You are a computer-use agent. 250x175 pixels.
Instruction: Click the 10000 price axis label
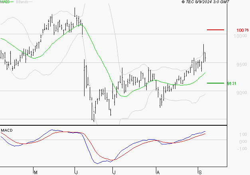[x=240, y=36]
